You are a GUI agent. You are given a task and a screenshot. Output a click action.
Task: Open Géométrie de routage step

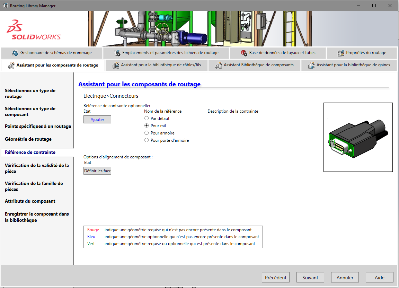tap(28, 139)
